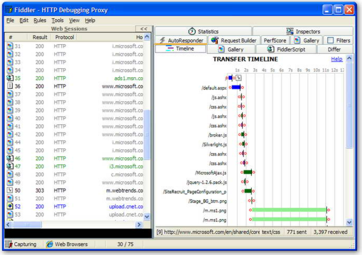Select the Timeline tab
This screenshot has height=255, width=362.
point(180,49)
